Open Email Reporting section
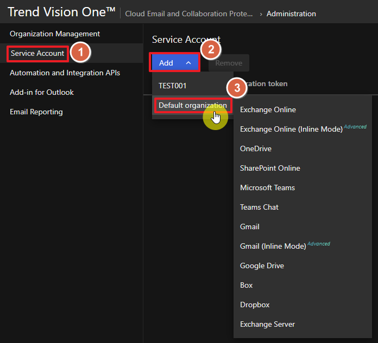This screenshot has height=343, width=378. tap(36, 112)
